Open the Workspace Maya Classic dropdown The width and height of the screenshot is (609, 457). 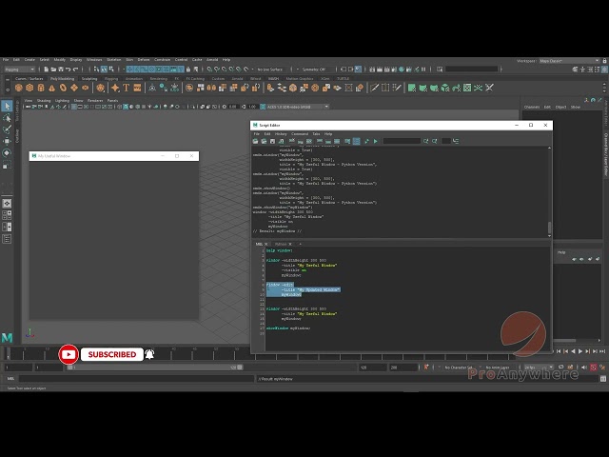tap(569, 61)
